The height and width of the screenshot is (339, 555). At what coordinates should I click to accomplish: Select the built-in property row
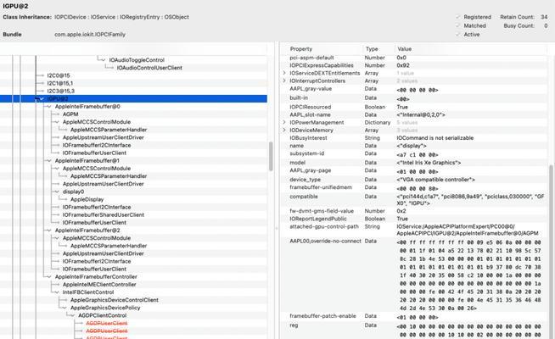click(x=414, y=98)
